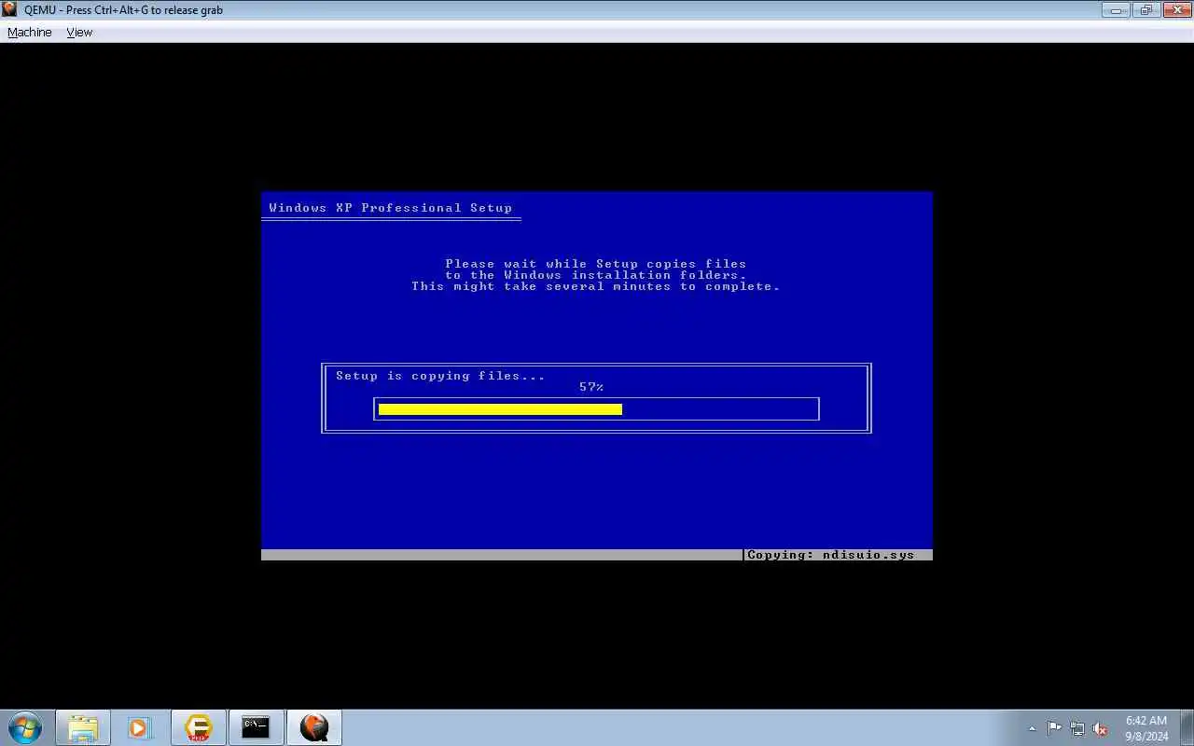The width and height of the screenshot is (1194, 746).
Task: Click the QEMU title bar icon
Action: 9,9
